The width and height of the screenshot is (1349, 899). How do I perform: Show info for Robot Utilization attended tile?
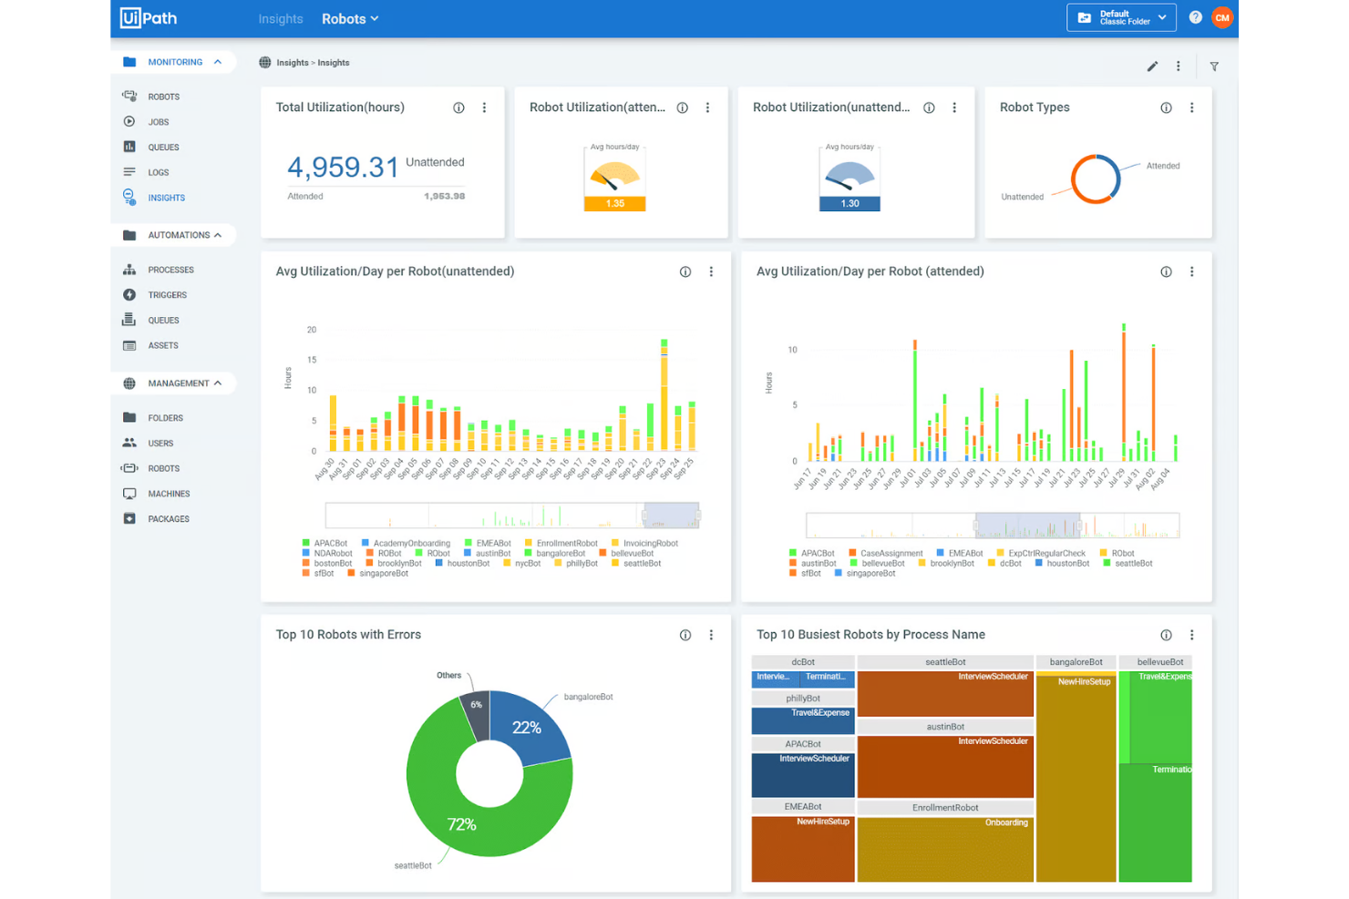(682, 107)
